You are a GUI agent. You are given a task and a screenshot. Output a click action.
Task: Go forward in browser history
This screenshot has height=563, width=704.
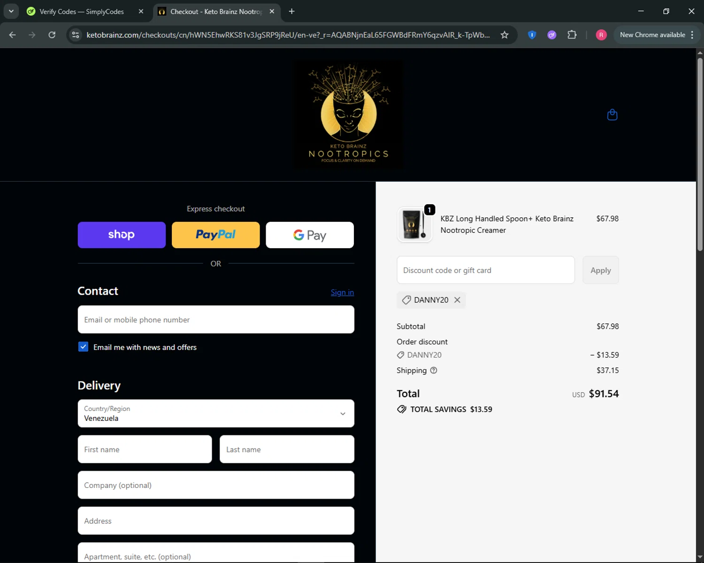pos(32,35)
